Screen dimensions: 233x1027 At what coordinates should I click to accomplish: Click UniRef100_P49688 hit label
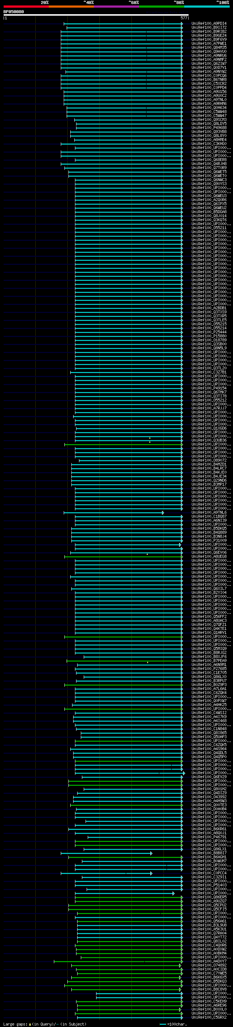click(209, 128)
